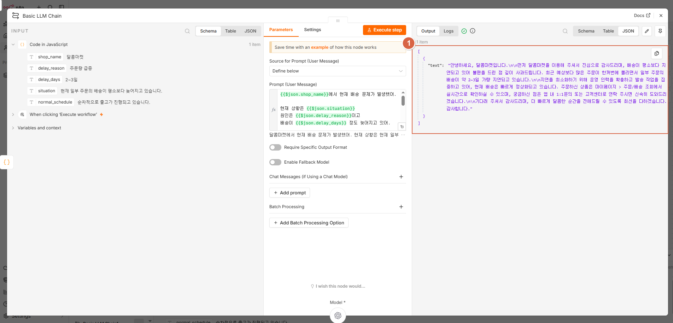Open Source for Prompt dropdown

(x=338, y=71)
